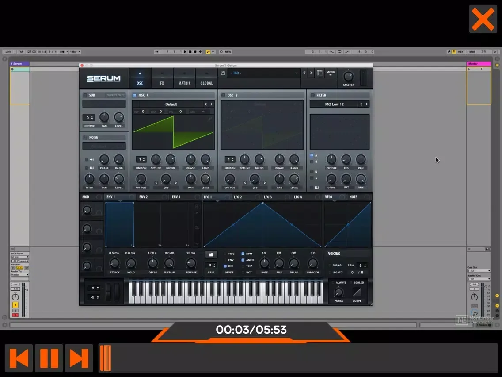Click OSC A UNISON stepper

click(141, 159)
